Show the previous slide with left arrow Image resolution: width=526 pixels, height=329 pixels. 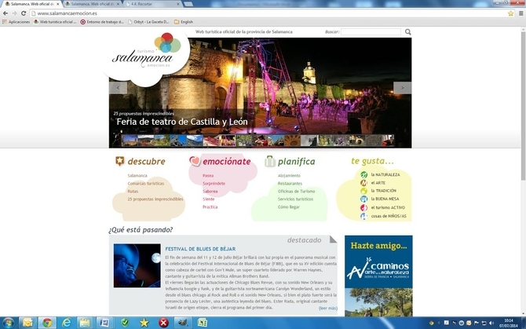coord(116,88)
